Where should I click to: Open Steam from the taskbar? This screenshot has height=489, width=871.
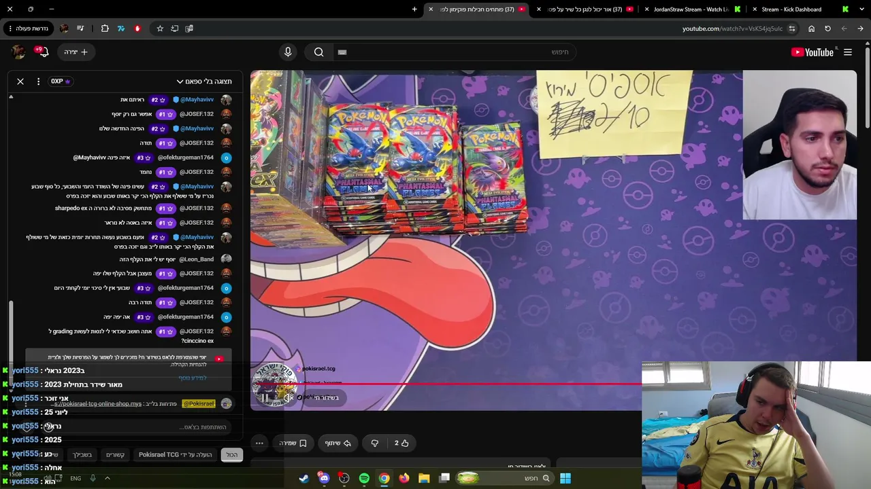pos(303,479)
